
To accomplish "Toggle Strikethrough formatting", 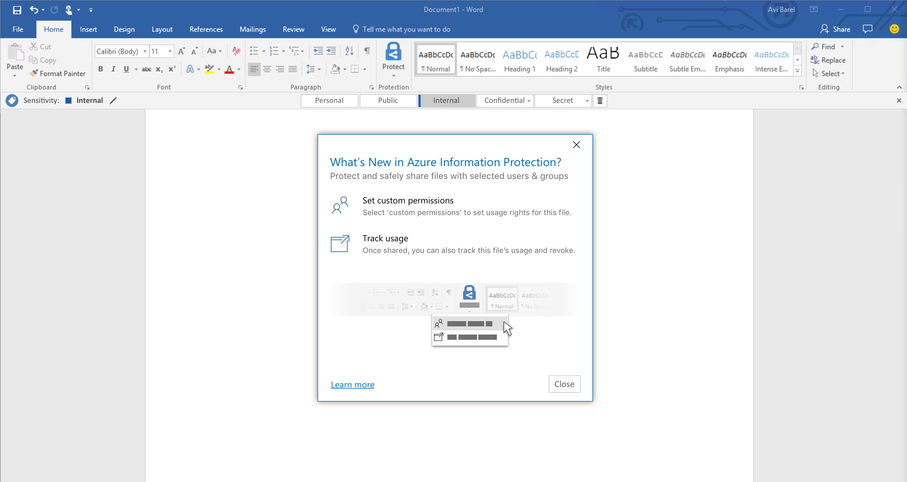I will coord(147,69).
